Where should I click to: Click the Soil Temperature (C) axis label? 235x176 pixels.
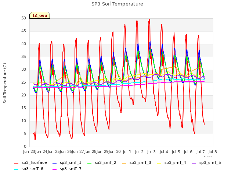[x=5, y=83]
